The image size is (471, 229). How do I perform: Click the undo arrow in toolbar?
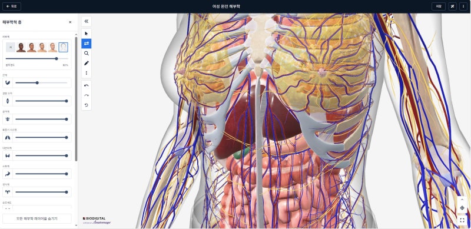click(x=87, y=85)
